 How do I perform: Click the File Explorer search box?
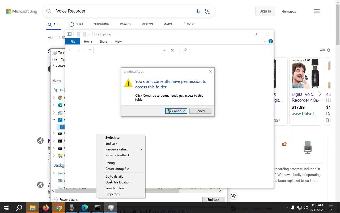tap(225, 50)
